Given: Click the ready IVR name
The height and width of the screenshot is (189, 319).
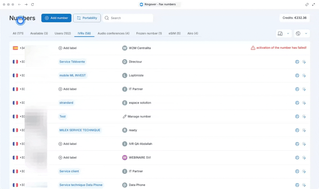Looking at the screenshot, I should pos(133,130).
